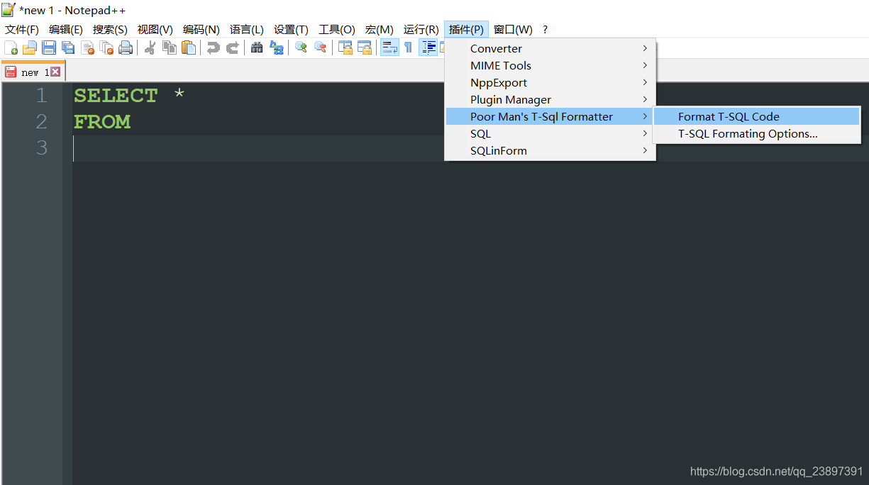Open the 文件(F) menu
This screenshot has height=485, width=869.
click(22, 30)
